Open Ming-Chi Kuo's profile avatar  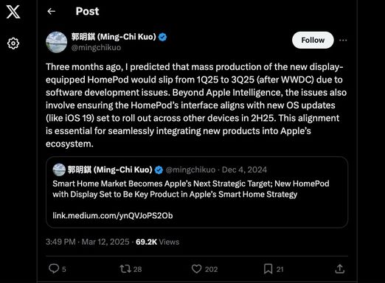(56, 42)
